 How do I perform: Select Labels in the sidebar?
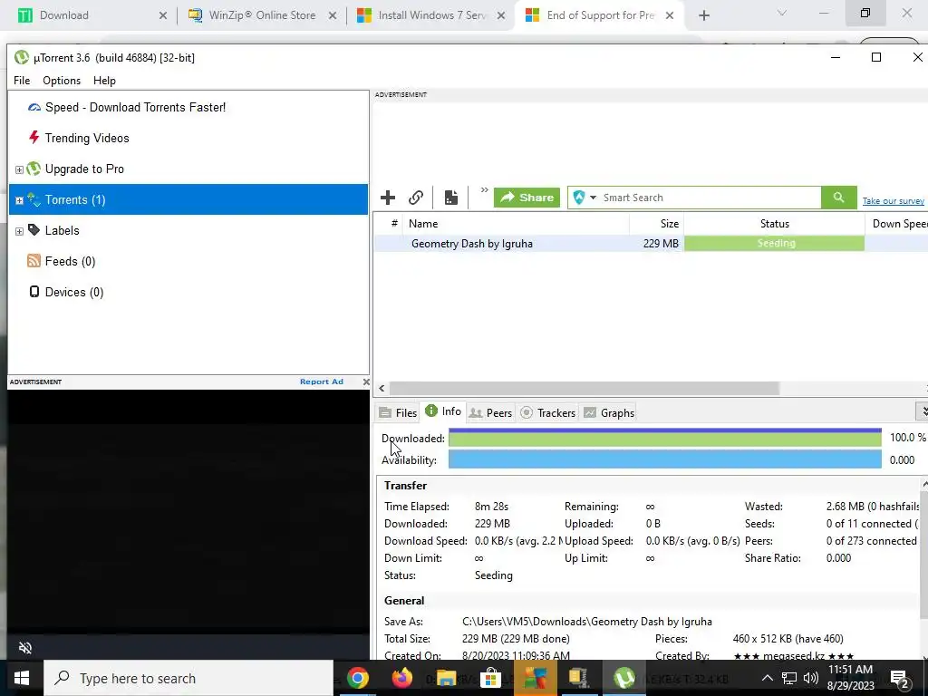click(x=63, y=230)
